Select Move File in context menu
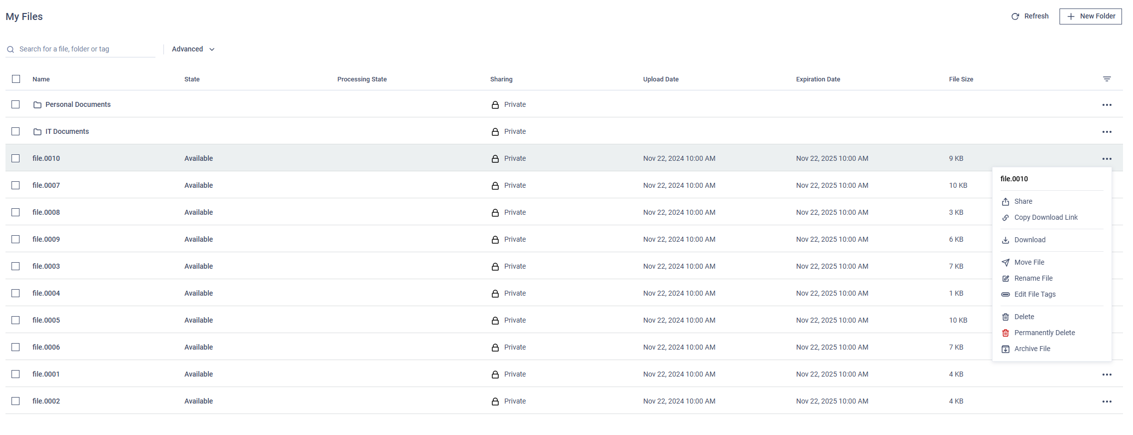The height and width of the screenshot is (435, 1133). tap(1052, 262)
